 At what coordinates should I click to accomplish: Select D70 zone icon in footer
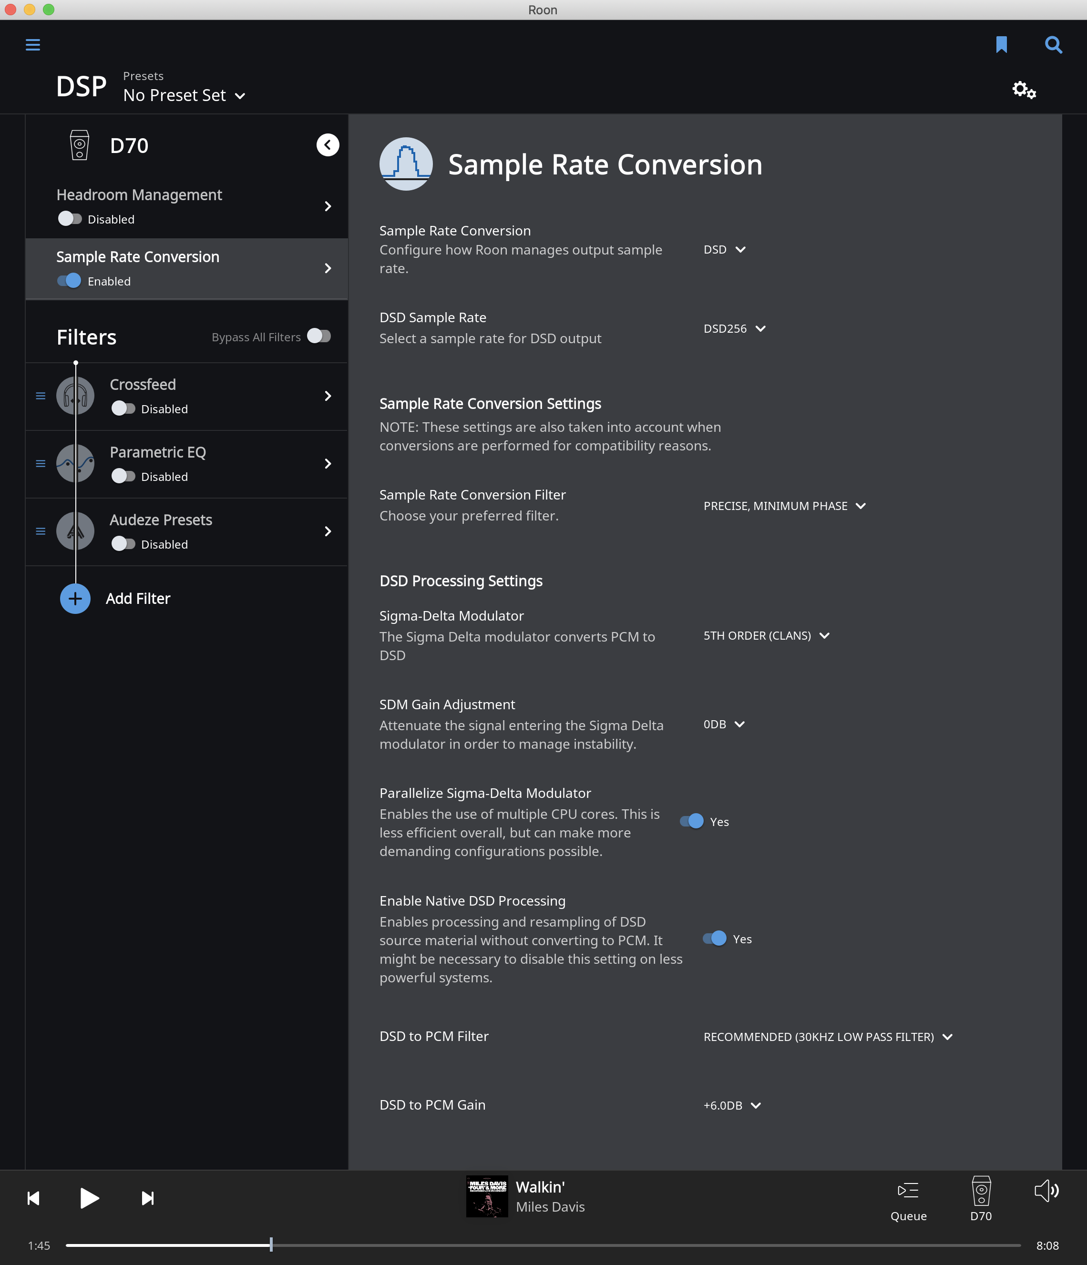pos(981,1199)
